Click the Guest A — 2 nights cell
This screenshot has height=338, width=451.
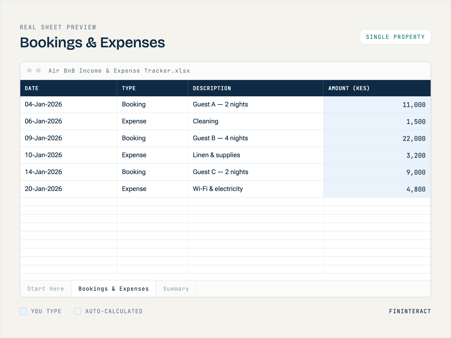pos(256,104)
